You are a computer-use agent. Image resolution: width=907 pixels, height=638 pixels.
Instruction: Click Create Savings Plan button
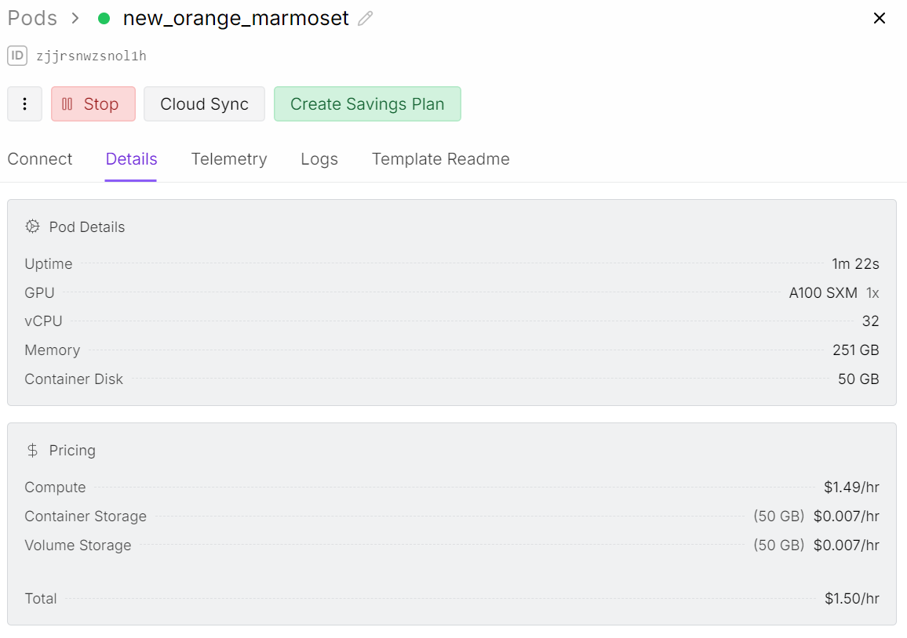pos(367,104)
